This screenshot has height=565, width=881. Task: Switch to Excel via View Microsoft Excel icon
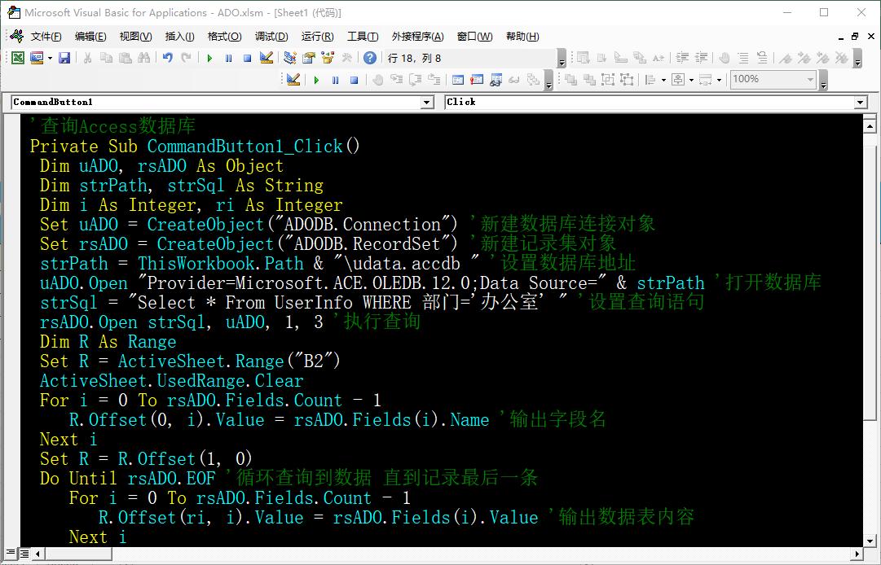pos(18,58)
